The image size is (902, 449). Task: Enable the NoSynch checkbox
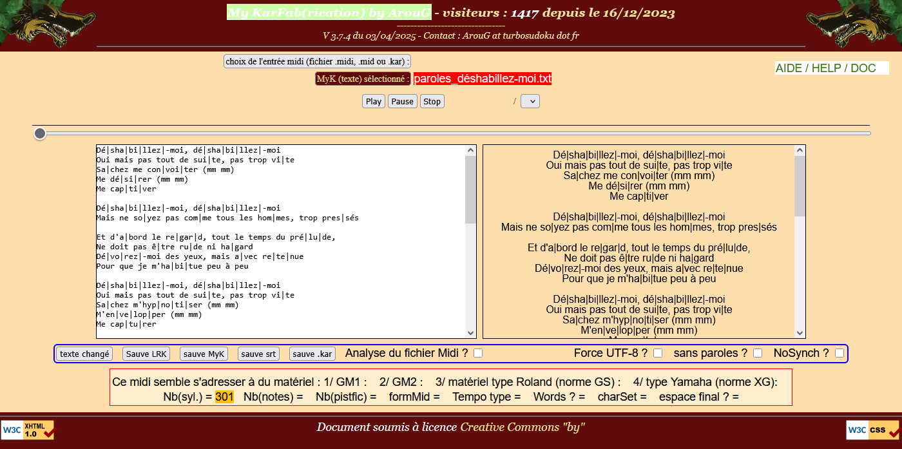(839, 353)
